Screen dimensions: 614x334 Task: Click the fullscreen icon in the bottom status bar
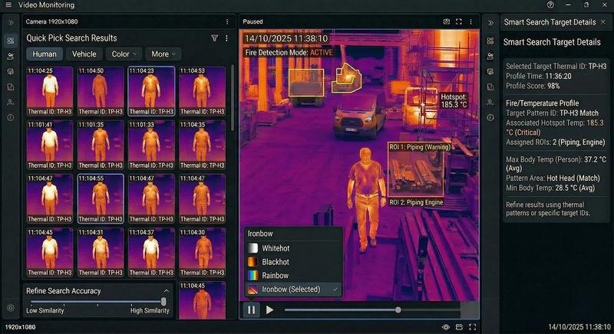coord(473,327)
